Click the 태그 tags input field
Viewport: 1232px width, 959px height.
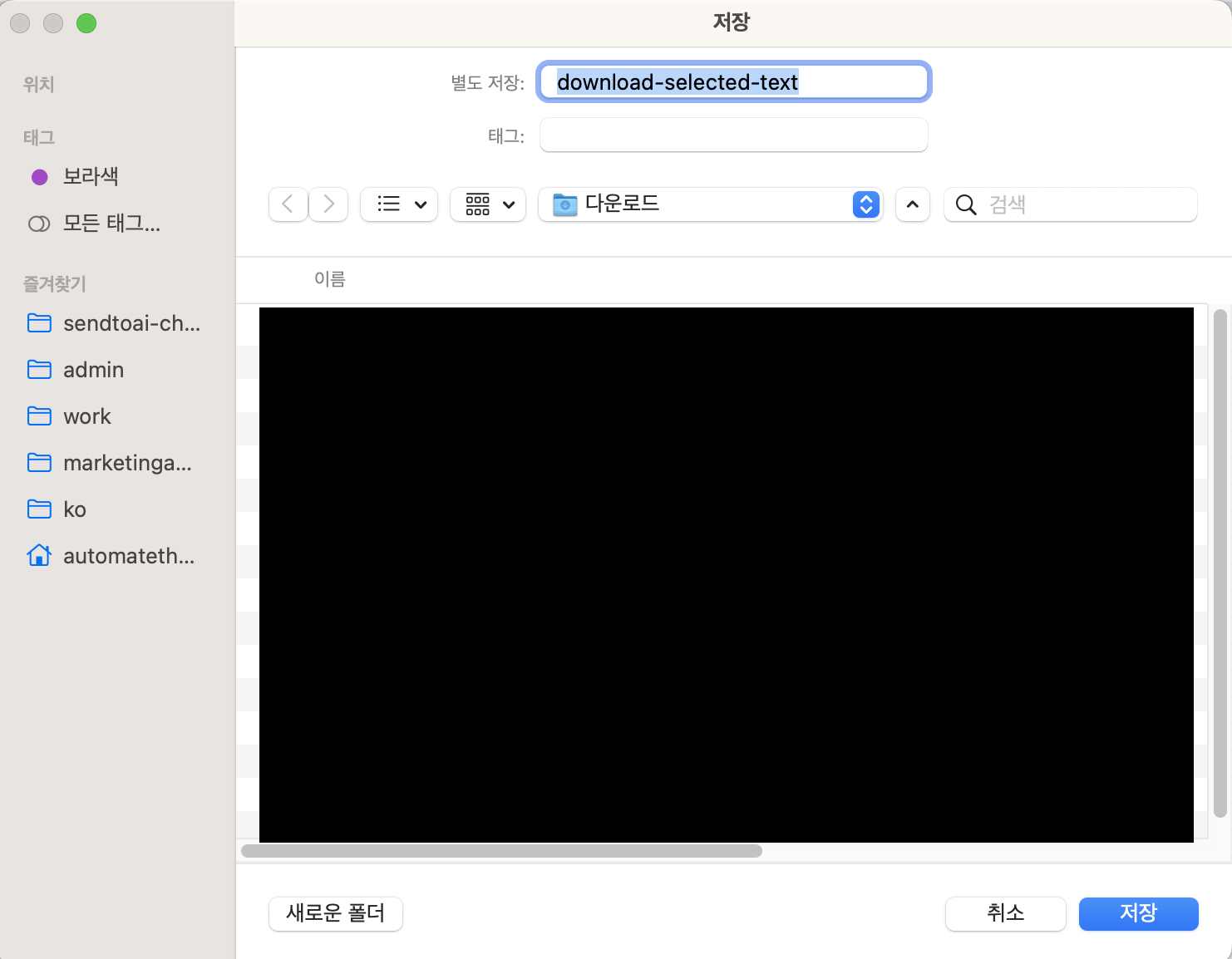point(733,135)
